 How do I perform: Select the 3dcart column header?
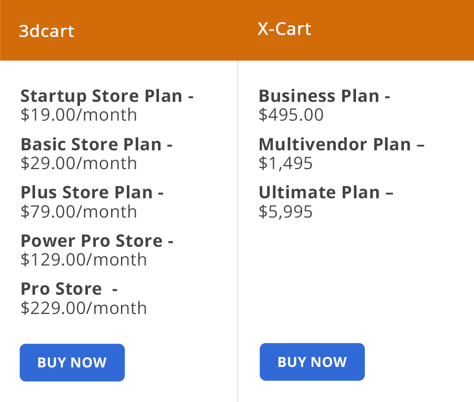(x=46, y=31)
